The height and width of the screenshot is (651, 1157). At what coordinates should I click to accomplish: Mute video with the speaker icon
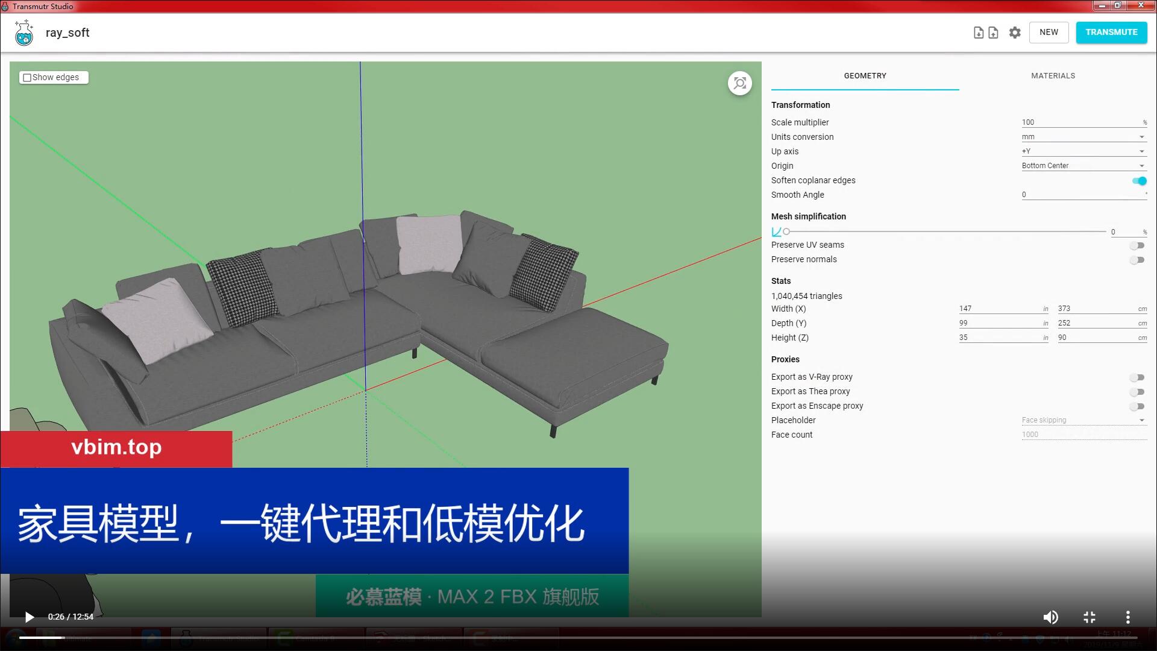click(x=1050, y=617)
